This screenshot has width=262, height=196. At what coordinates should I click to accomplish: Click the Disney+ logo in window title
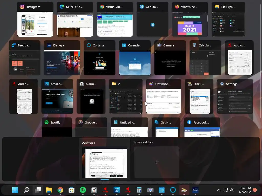[49, 45]
